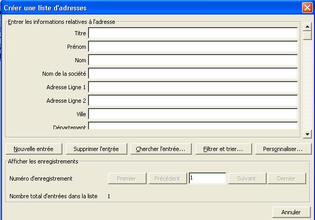Go to Précédent record

point(167,178)
